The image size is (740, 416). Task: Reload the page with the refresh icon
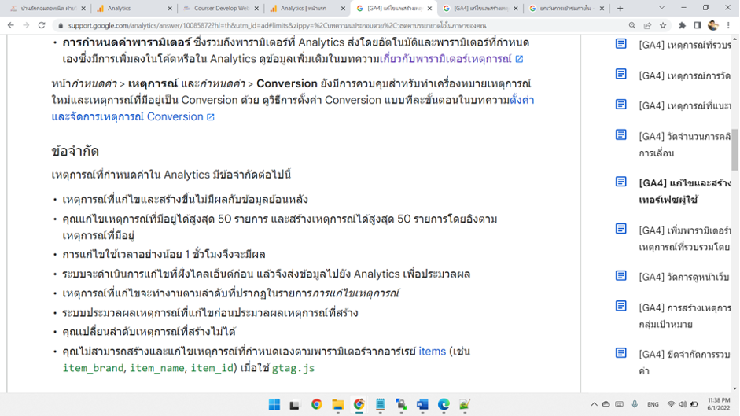[44, 25]
